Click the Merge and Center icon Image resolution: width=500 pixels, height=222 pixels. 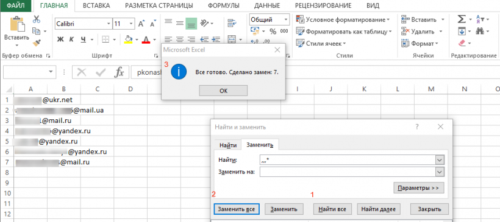[232, 40]
